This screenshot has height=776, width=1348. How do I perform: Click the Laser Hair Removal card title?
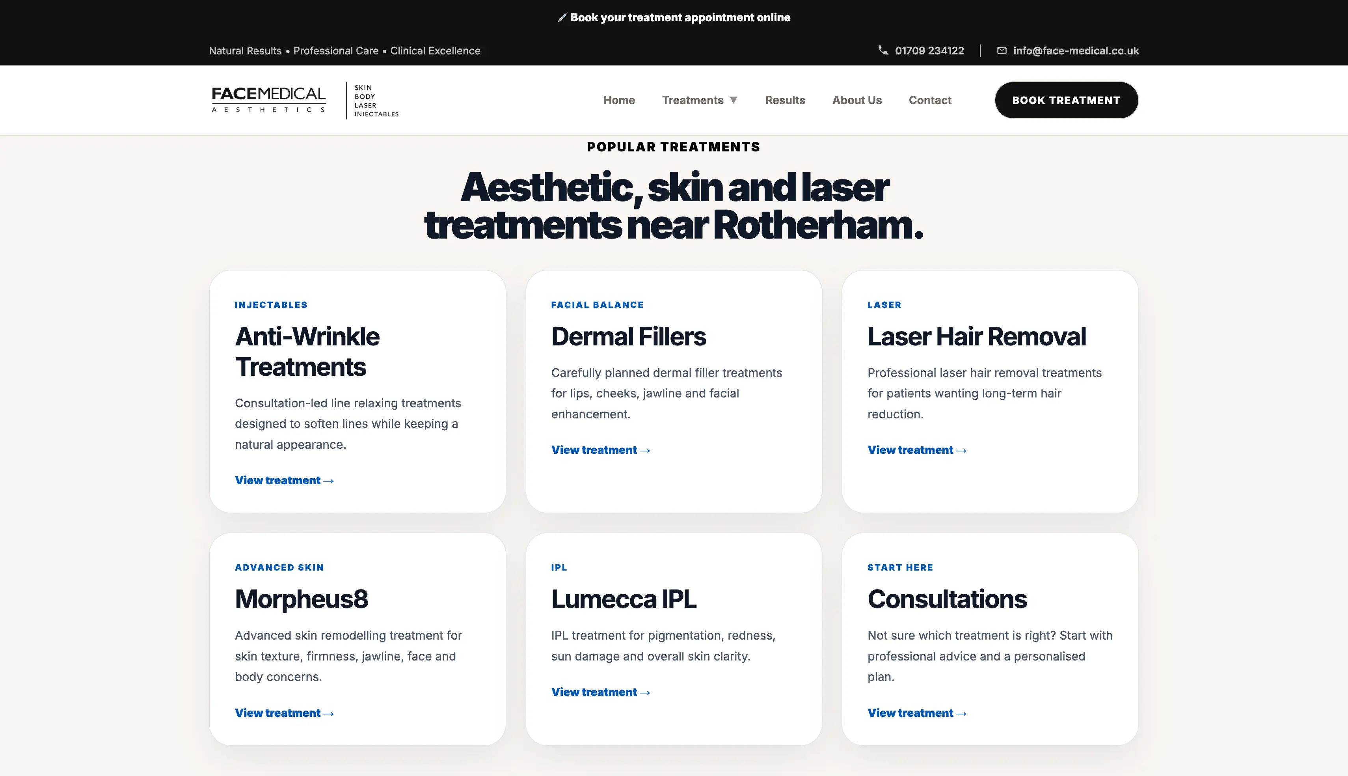click(x=976, y=336)
